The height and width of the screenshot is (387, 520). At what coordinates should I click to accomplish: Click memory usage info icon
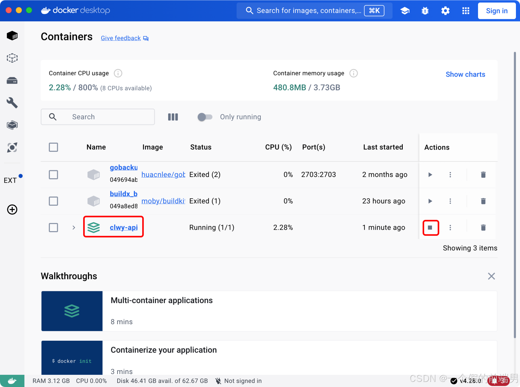[353, 73]
